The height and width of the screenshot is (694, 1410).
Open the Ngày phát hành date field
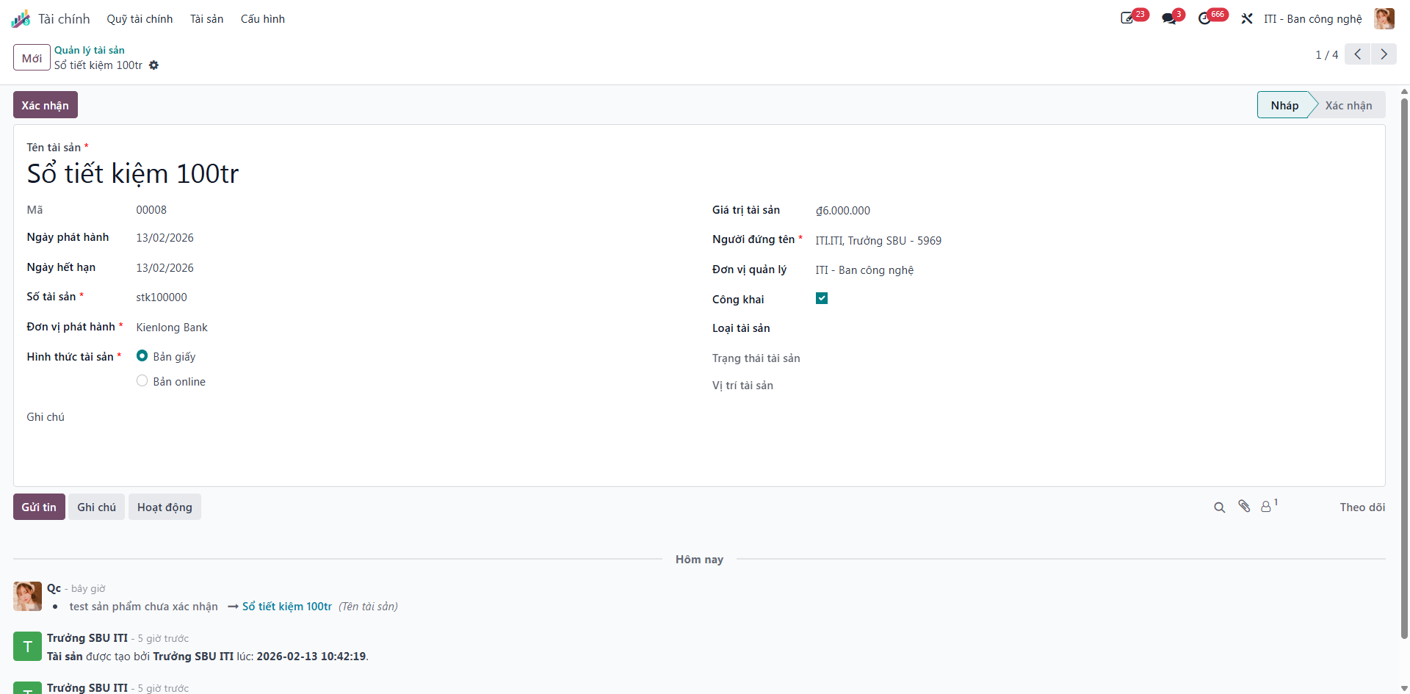click(x=165, y=238)
